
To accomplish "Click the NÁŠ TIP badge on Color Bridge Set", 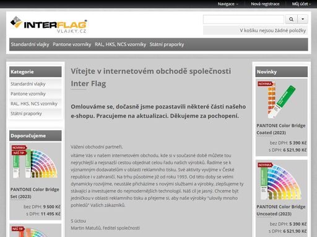I will click(19, 153).
